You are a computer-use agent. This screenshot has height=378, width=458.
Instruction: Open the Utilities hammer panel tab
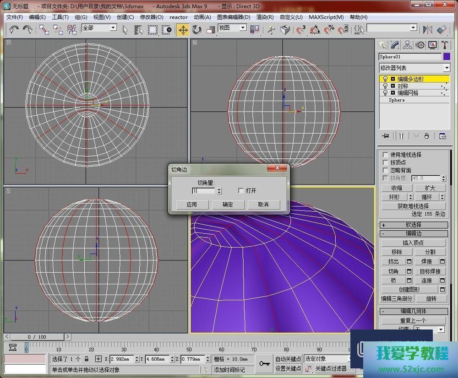[444, 45]
